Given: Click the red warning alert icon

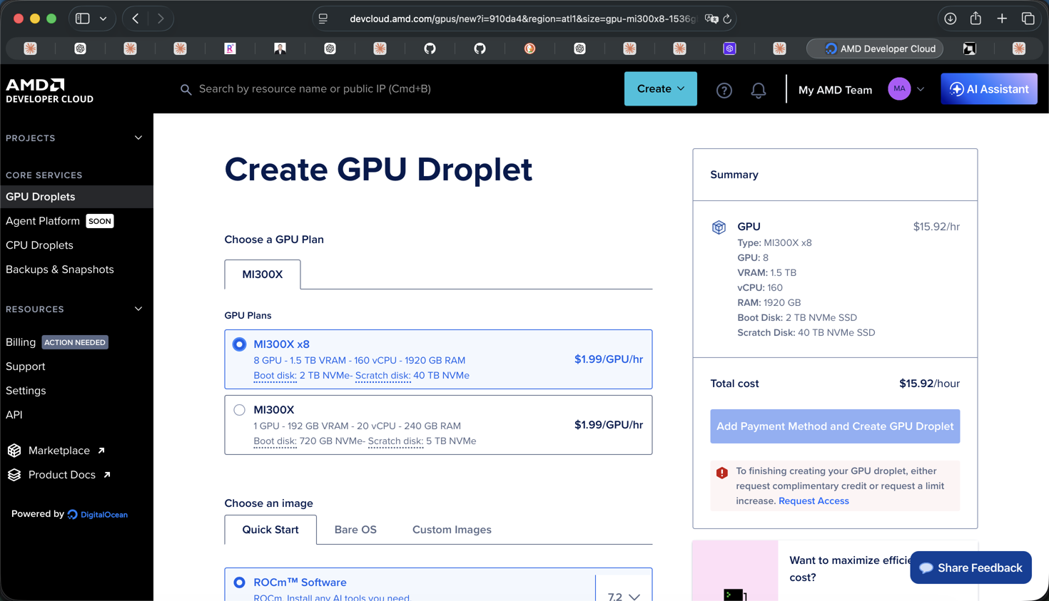Looking at the screenshot, I should click(x=722, y=473).
